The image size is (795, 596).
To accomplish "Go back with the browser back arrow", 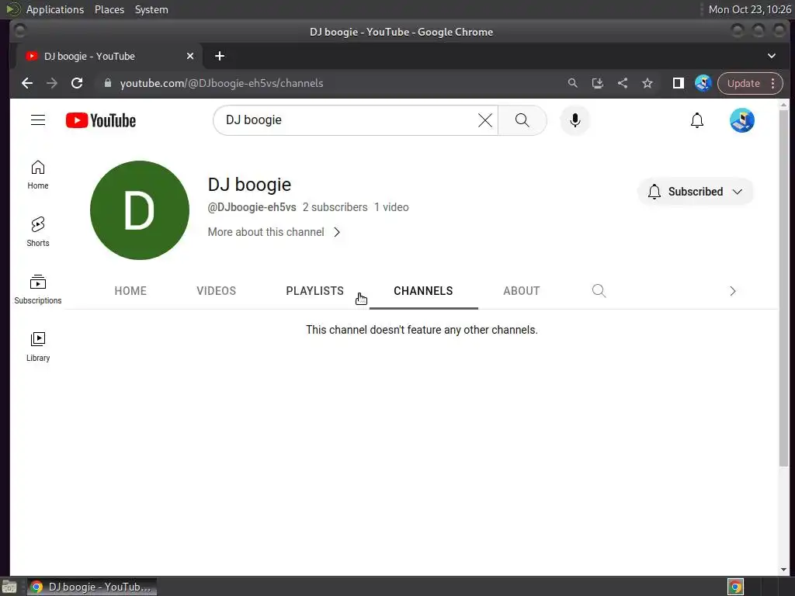I will (x=27, y=83).
